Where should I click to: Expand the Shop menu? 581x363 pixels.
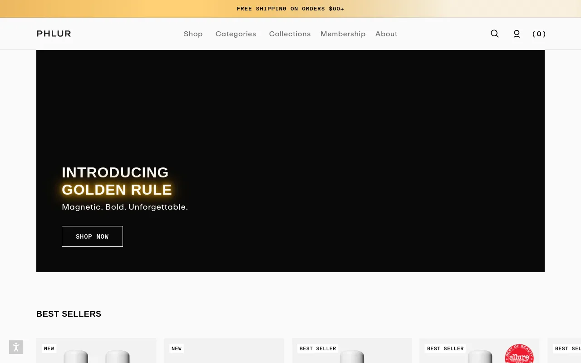[193, 34]
